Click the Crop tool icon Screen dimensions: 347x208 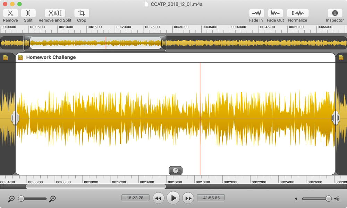coord(82,13)
